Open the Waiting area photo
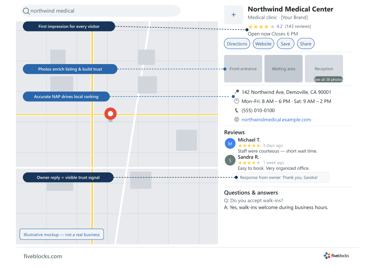This screenshot has width=375, height=267. pyautogui.click(x=283, y=69)
